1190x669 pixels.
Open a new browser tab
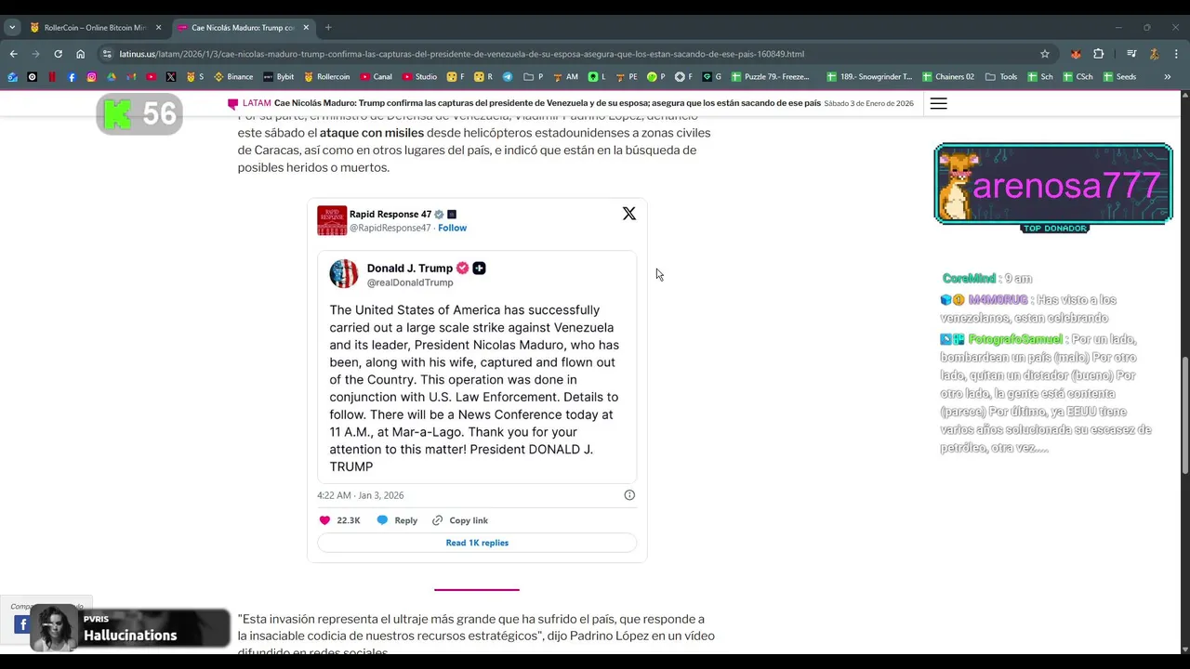(328, 28)
